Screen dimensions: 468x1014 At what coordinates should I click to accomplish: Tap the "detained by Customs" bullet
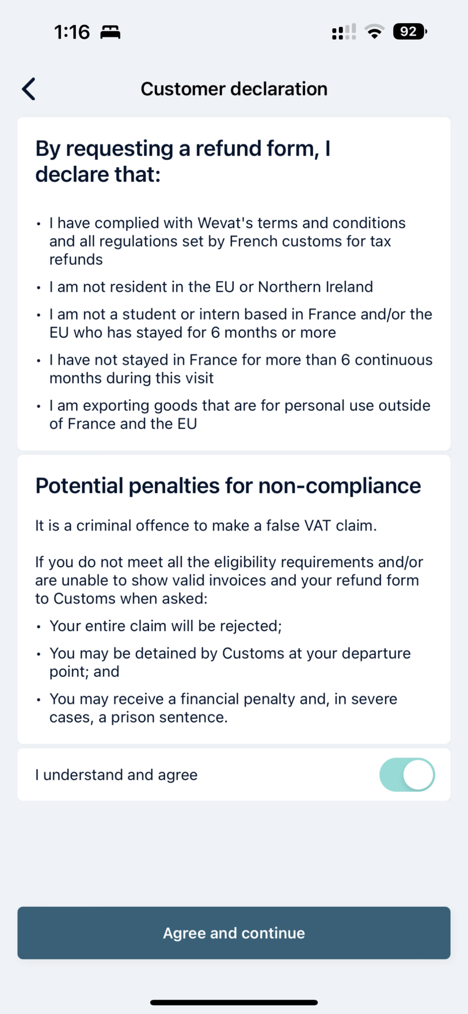point(230,662)
